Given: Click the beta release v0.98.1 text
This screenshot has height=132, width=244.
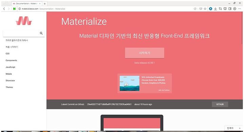Looking at the screenshot, I should click(x=145, y=63).
